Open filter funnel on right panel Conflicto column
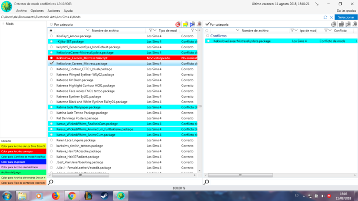This screenshot has height=201, width=358. [x=326, y=30]
